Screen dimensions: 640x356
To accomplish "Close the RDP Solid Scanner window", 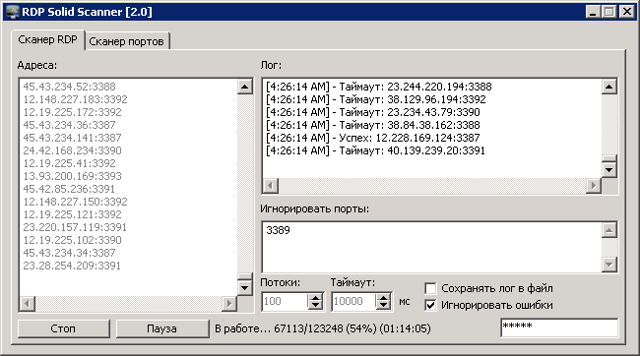I will tap(626, 12).
